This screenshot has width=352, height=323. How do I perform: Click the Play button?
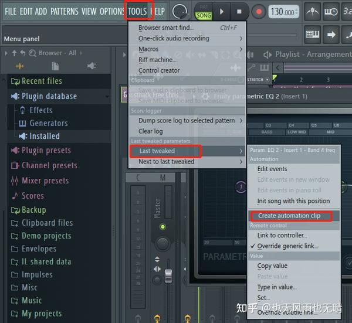pos(222,11)
